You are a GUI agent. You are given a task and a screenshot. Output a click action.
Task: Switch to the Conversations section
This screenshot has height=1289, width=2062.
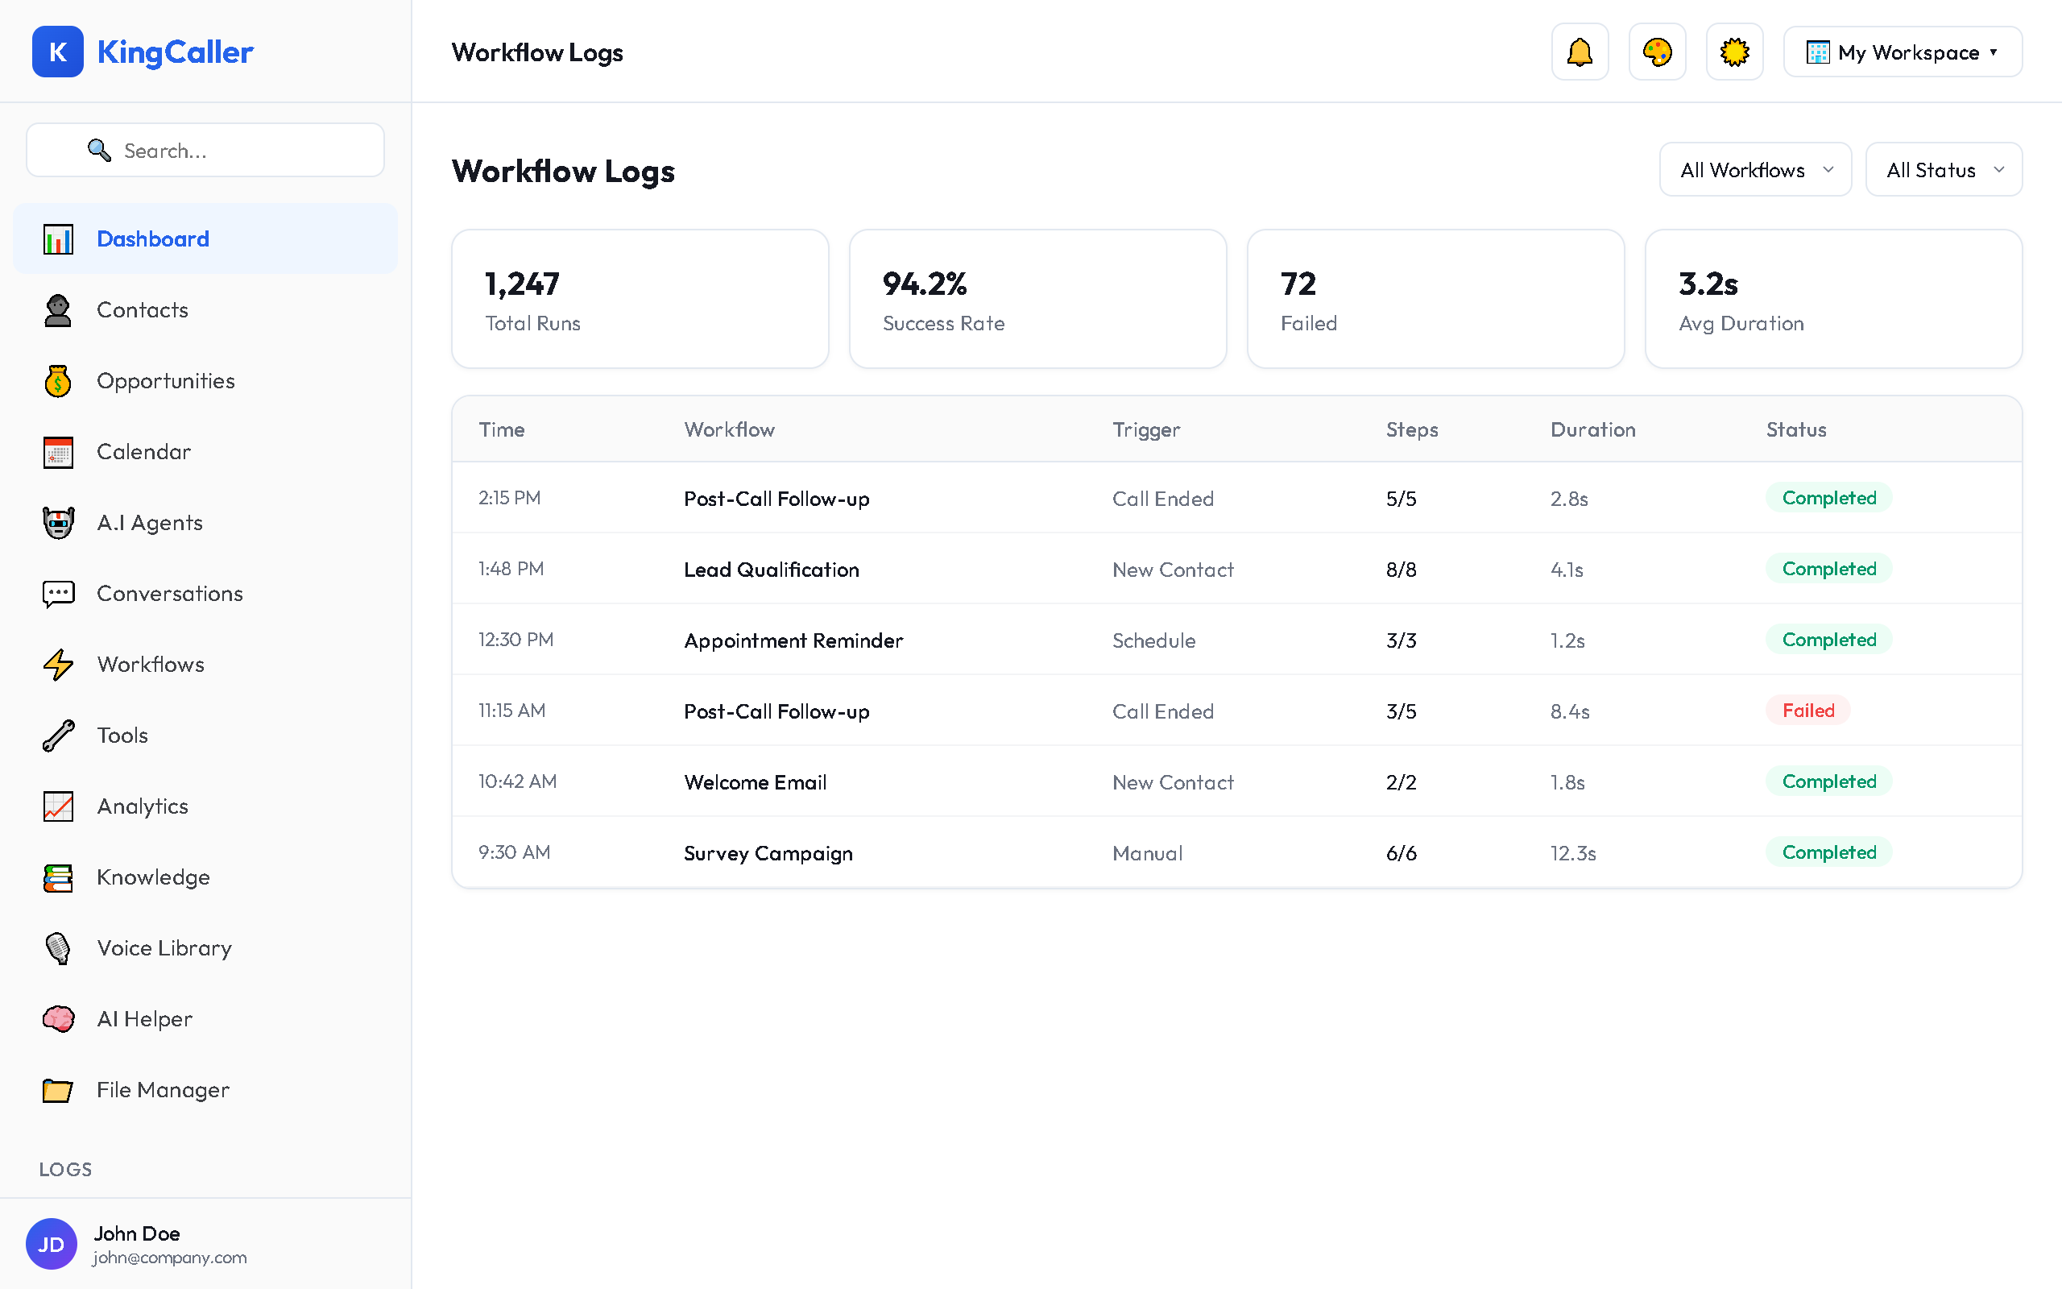coord(168,594)
